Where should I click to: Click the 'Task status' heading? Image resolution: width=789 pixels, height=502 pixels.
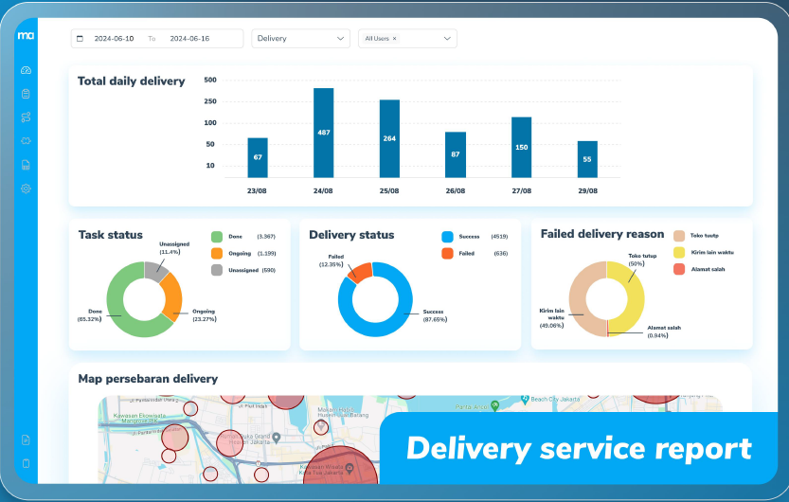click(111, 235)
